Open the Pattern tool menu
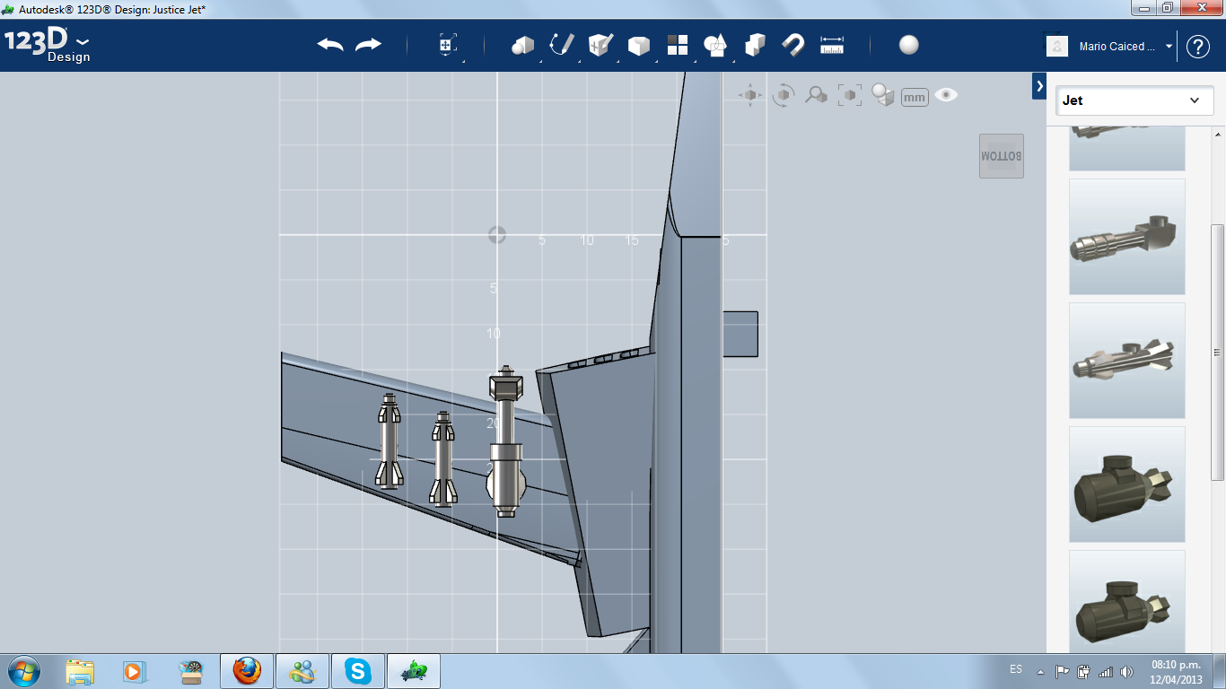Viewport: 1226px width, 689px height. point(677,45)
